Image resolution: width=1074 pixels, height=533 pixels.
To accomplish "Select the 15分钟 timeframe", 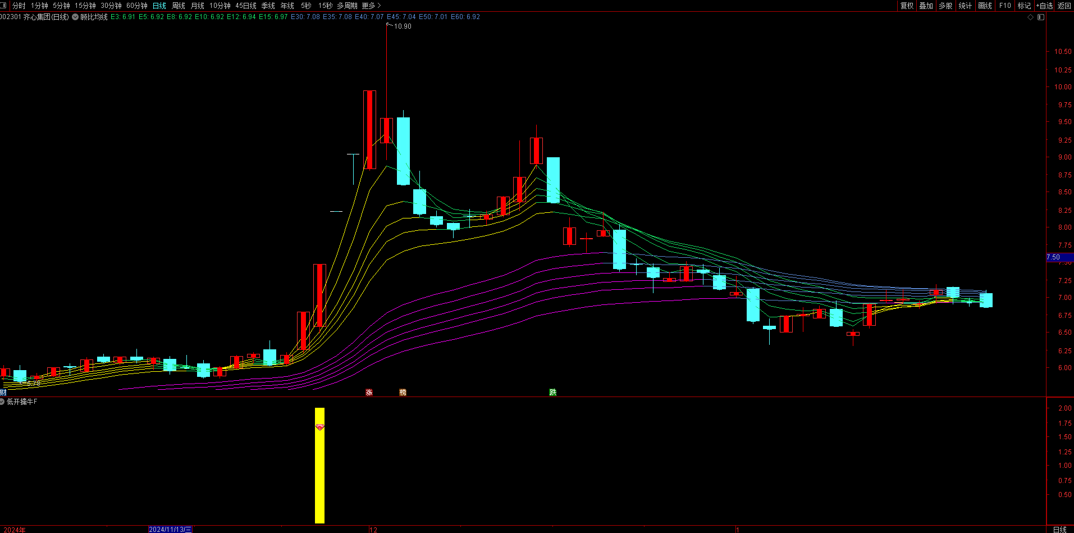I will pos(85,6).
